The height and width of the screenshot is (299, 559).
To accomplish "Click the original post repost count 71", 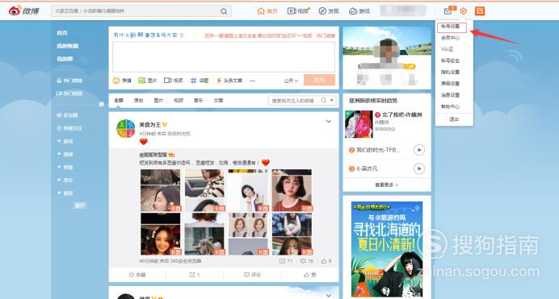I will (x=286, y=261).
